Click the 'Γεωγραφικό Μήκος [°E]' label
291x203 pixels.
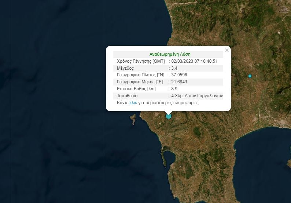pos(140,82)
